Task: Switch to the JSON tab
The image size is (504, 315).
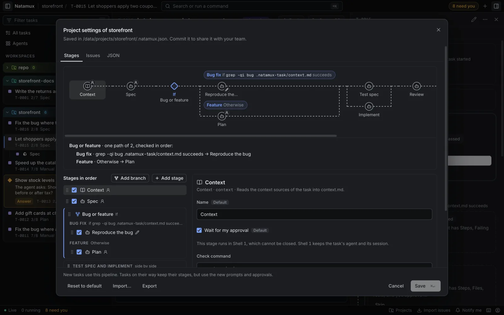Action: (x=113, y=55)
